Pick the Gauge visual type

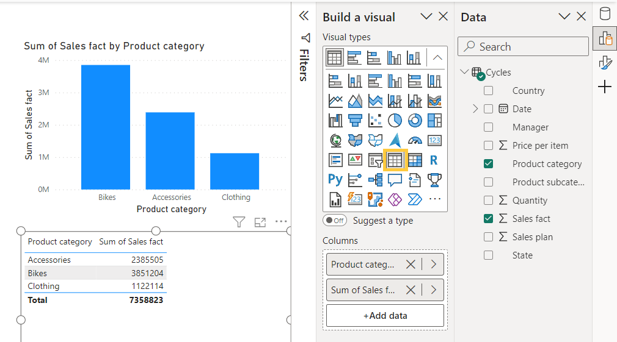coord(415,140)
